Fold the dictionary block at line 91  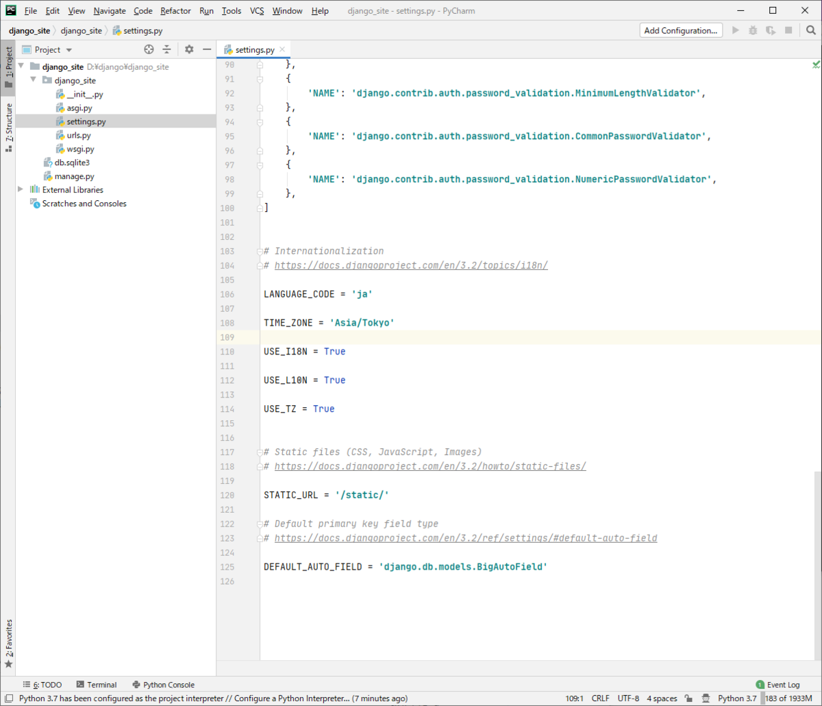click(260, 79)
